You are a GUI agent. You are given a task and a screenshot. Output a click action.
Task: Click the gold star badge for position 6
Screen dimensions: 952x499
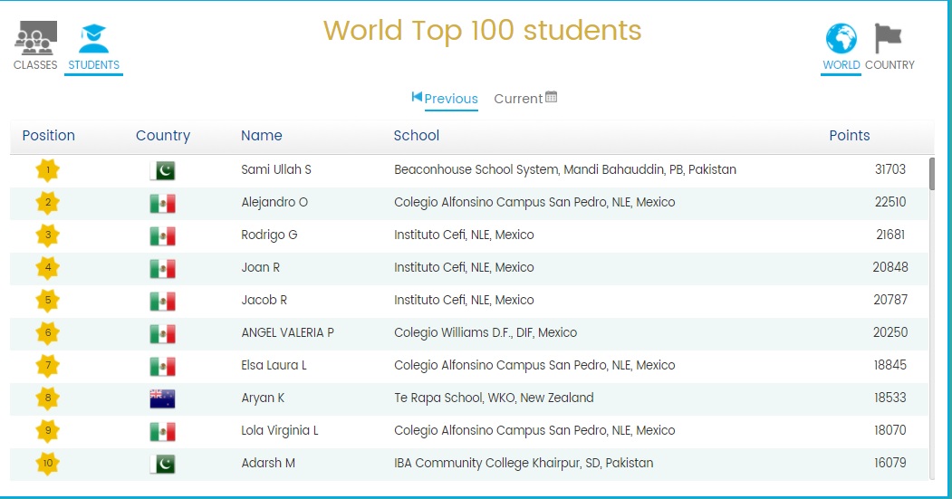tap(48, 332)
